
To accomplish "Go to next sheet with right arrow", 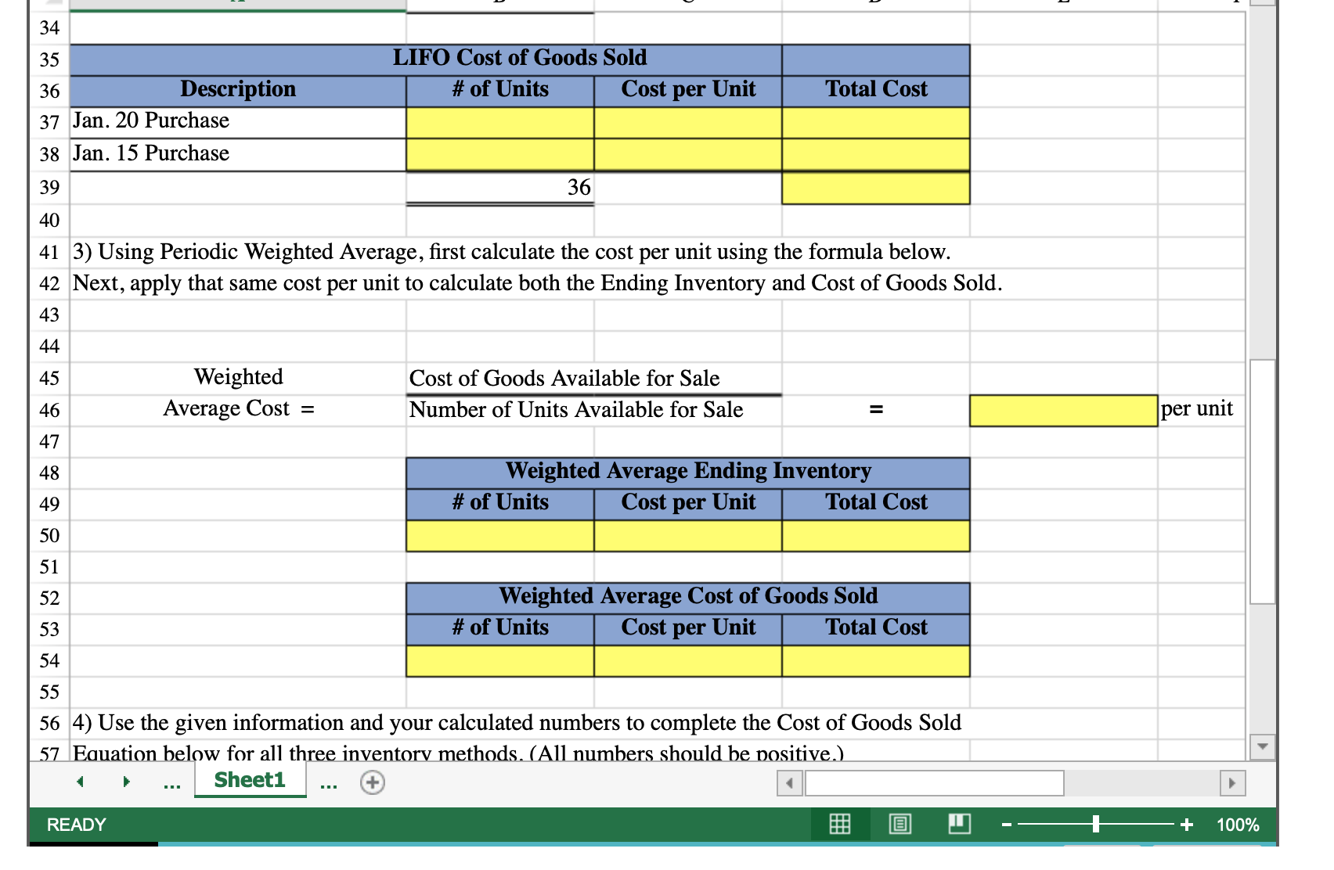I will (x=126, y=781).
